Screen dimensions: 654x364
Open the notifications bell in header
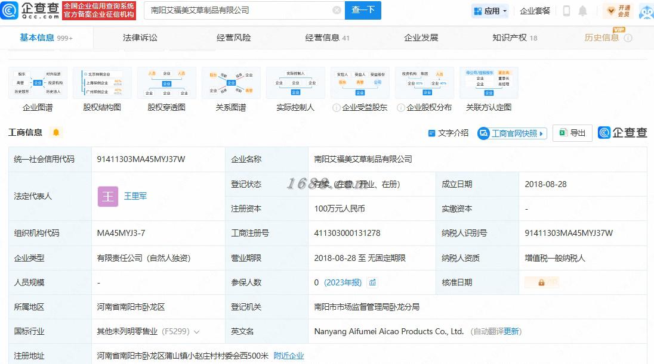pyautogui.click(x=582, y=11)
